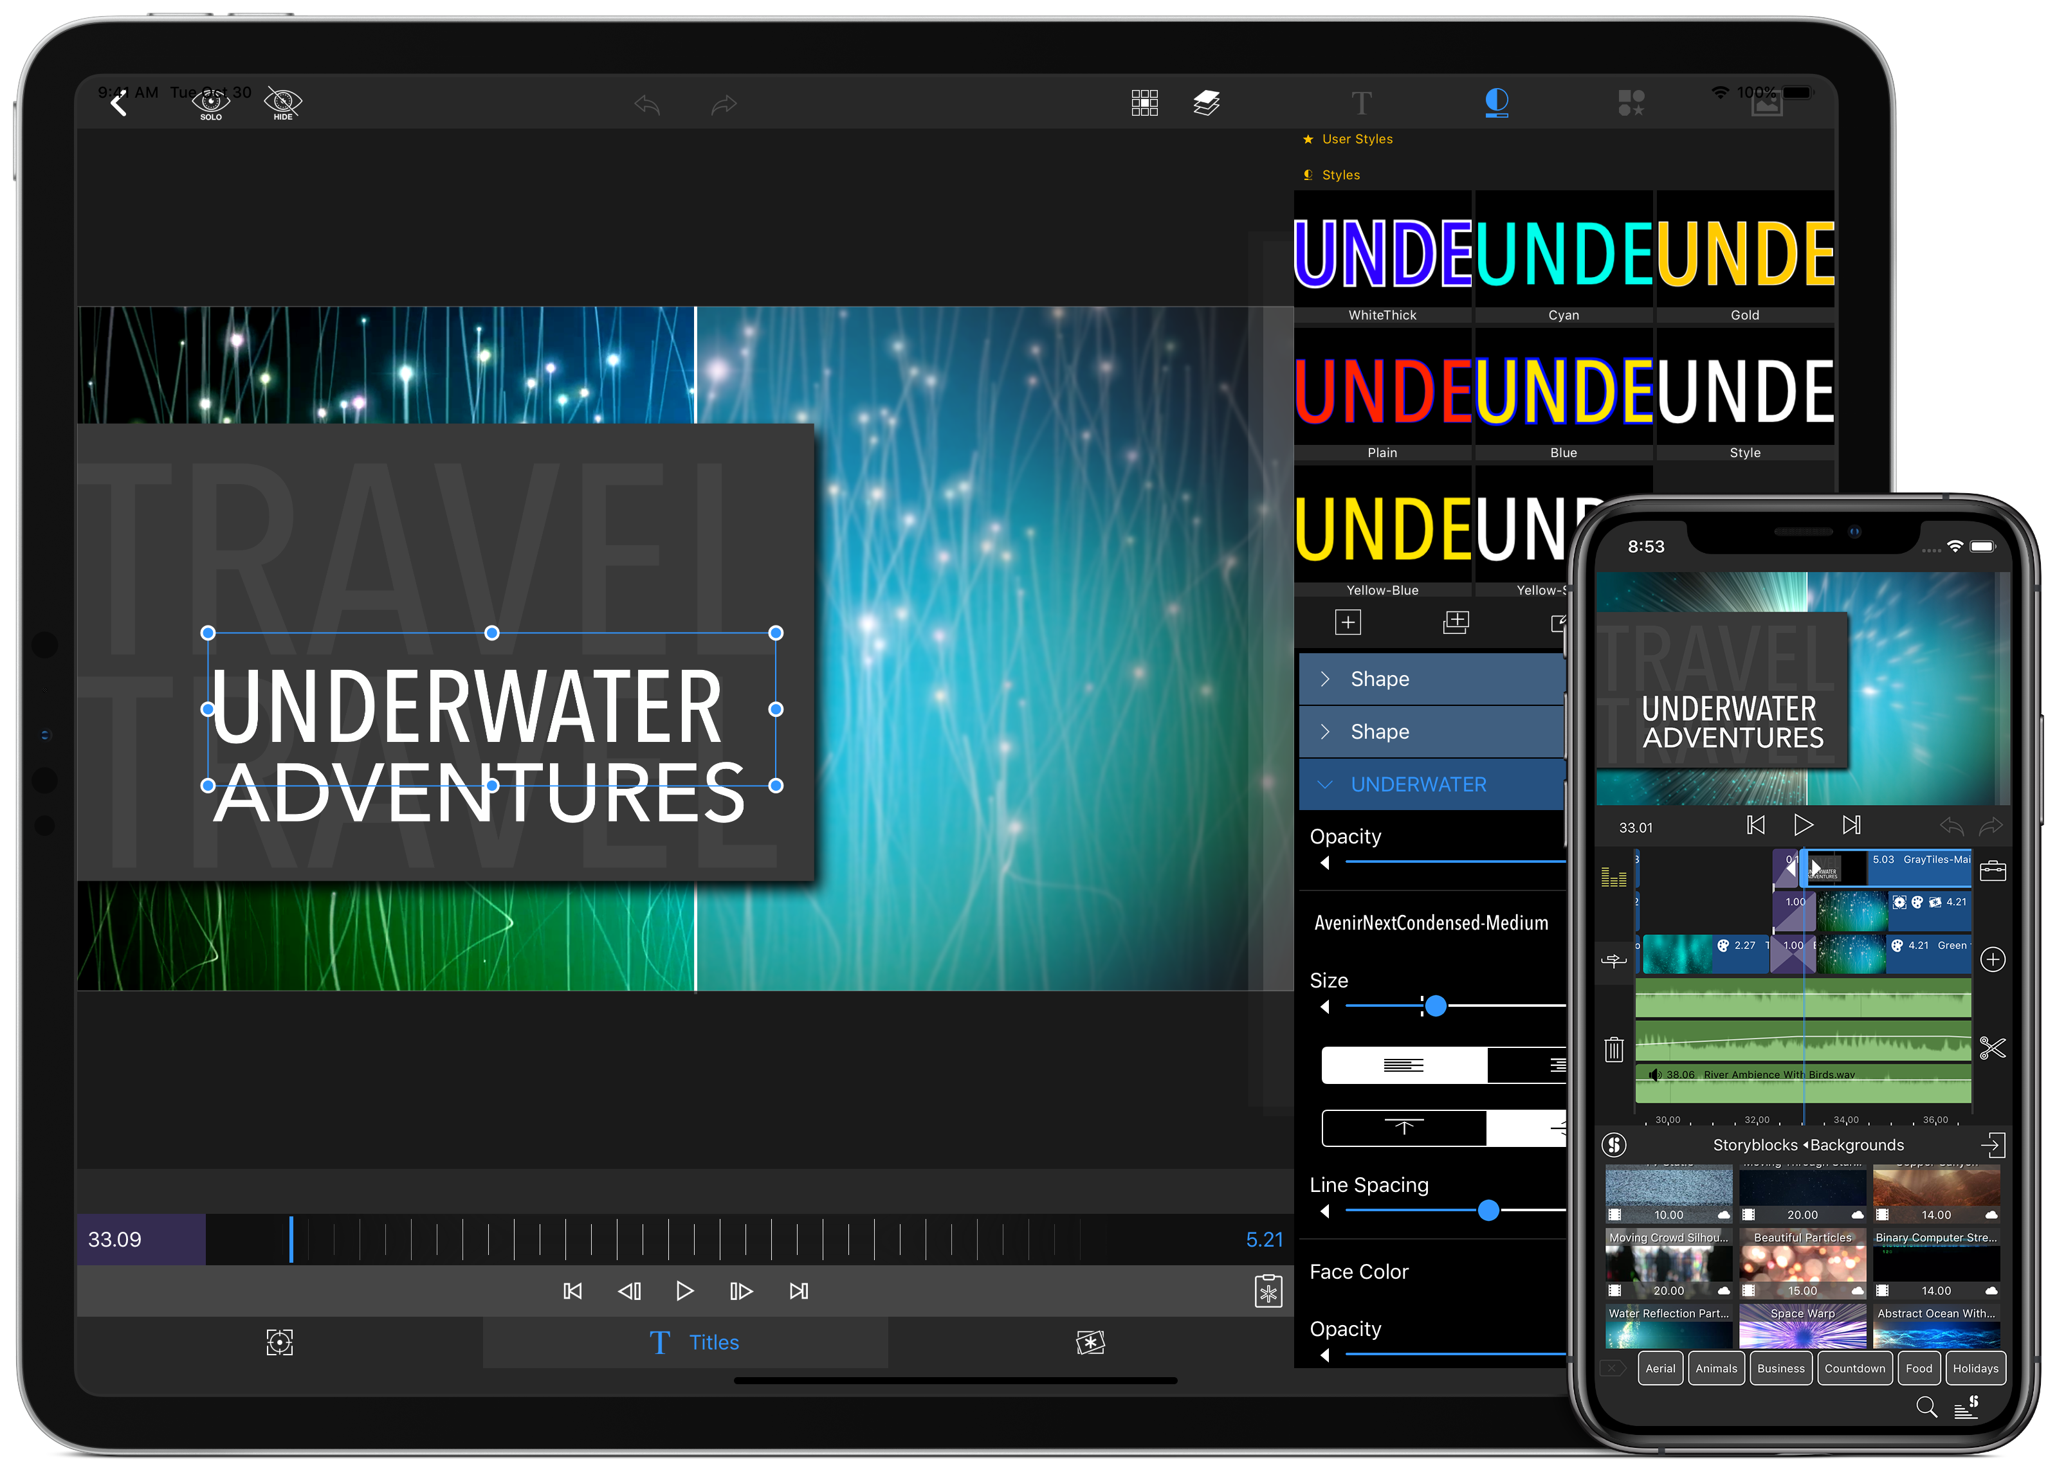Open the Storyblocks source icon

point(1614,1145)
